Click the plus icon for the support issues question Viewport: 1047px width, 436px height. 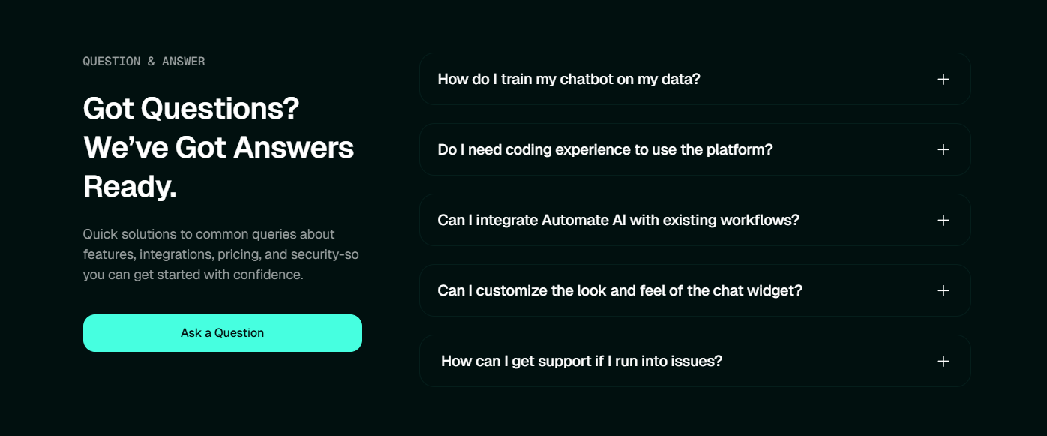point(943,361)
